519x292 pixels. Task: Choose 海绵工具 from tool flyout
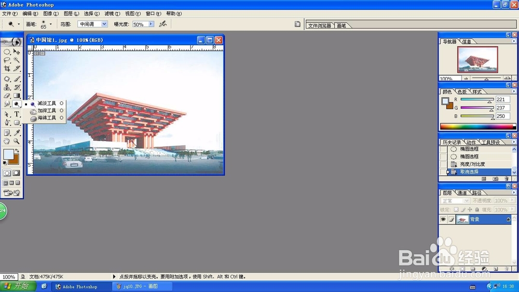click(x=44, y=118)
